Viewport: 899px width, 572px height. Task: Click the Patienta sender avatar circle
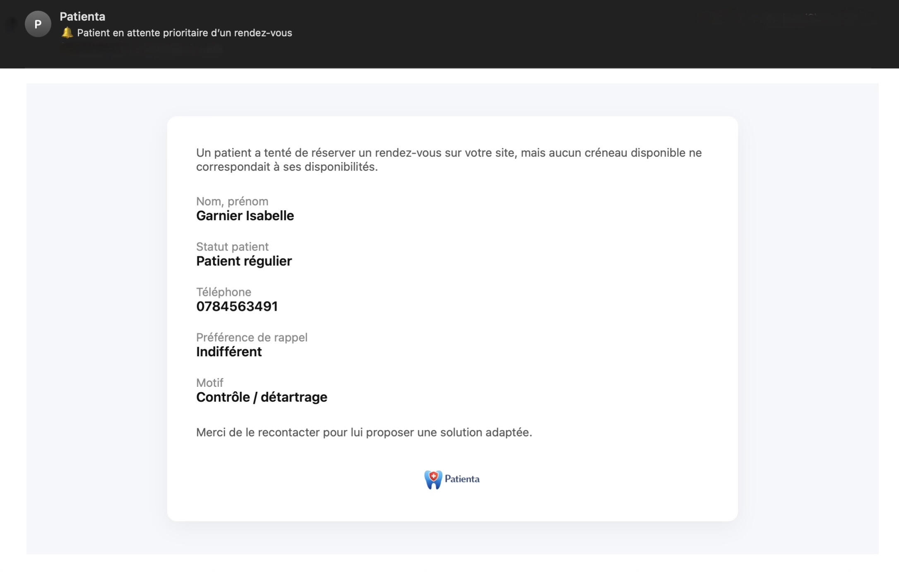coord(38,24)
